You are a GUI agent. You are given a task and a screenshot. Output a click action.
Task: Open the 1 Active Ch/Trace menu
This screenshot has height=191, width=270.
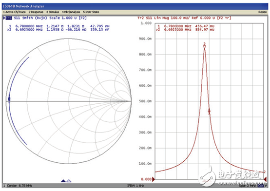pos(15,12)
